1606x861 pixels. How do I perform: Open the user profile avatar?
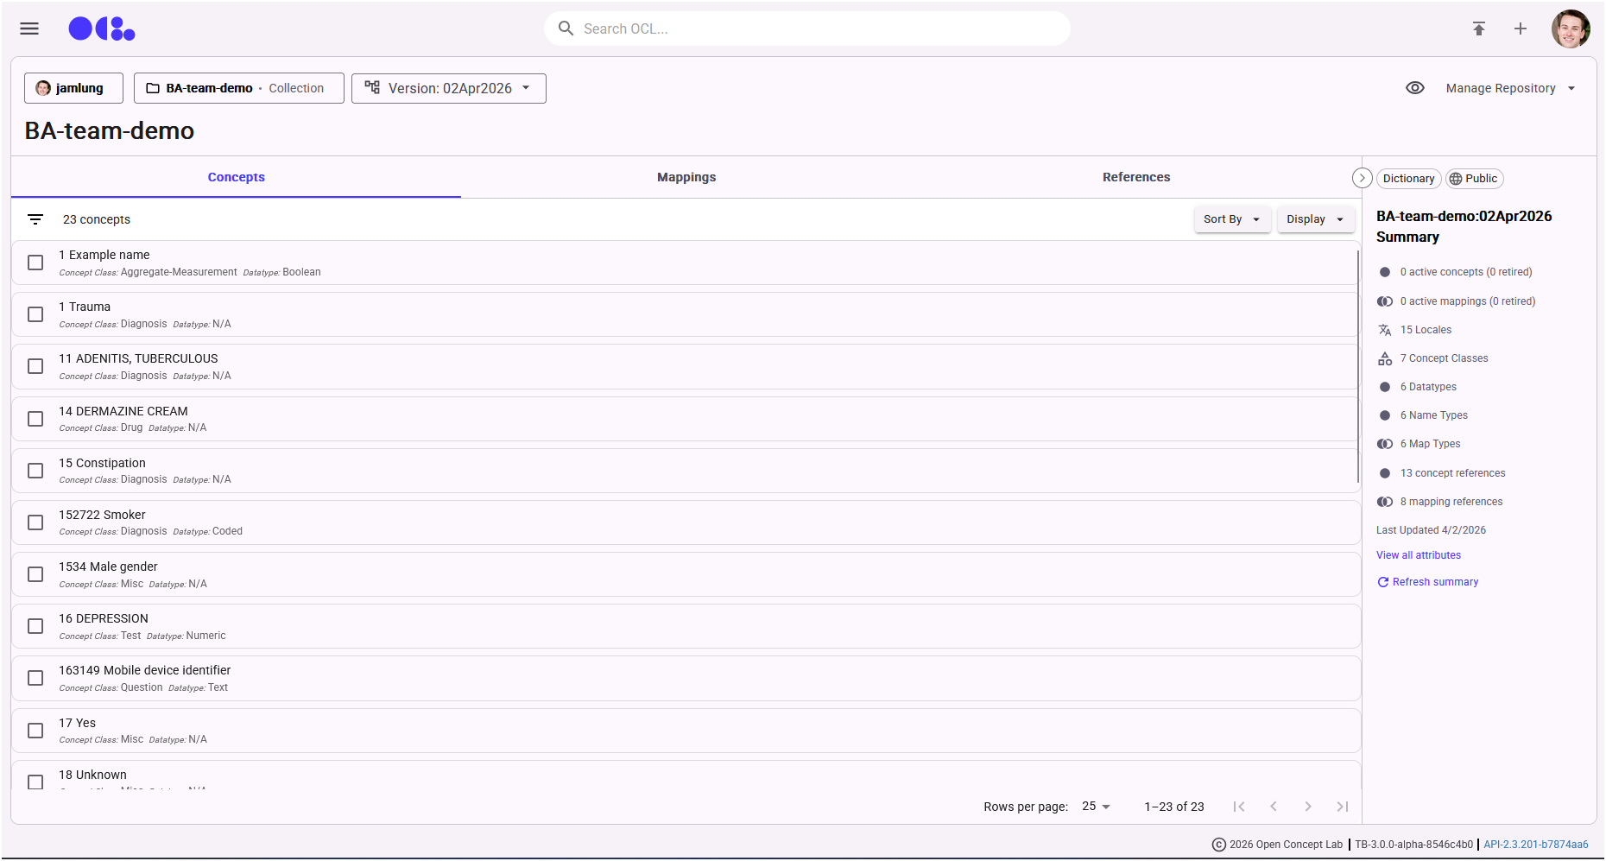1570,28
